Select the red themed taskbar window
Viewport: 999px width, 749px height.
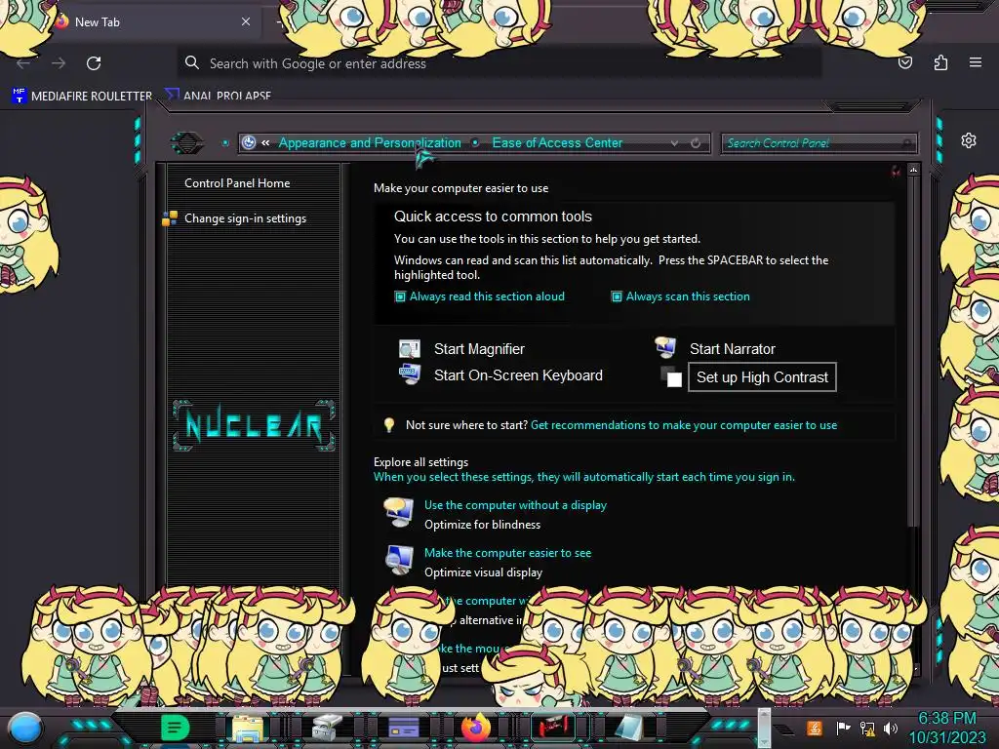pyautogui.click(x=553, y=727)
